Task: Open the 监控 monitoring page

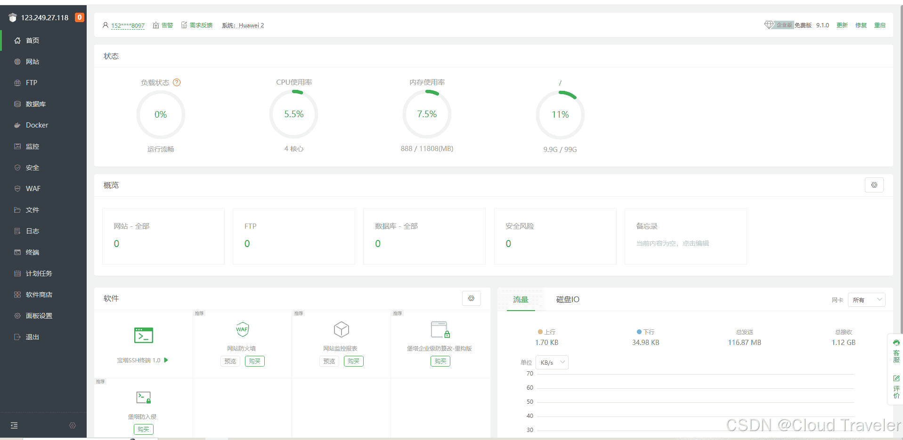Action: 32,146
